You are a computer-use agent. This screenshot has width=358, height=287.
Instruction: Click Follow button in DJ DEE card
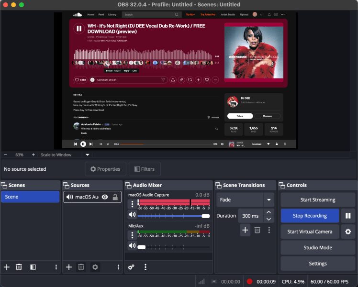tap(240, 116)
